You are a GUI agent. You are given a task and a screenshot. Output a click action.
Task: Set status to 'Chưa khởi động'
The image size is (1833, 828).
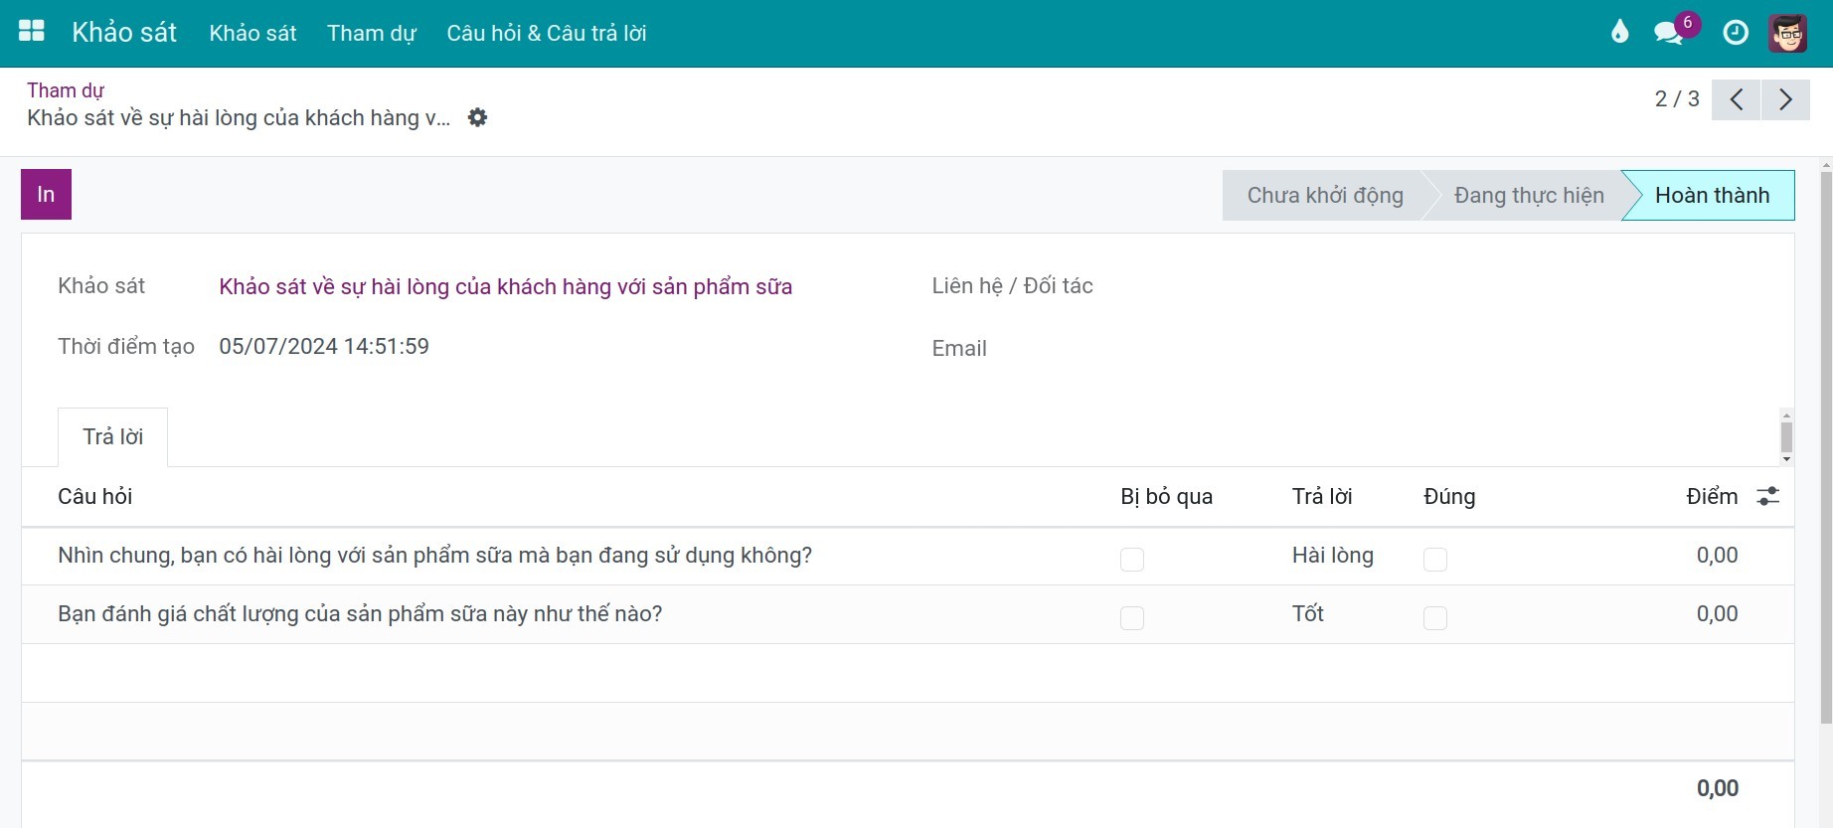pyautogui.click(x=1325, y=195)
